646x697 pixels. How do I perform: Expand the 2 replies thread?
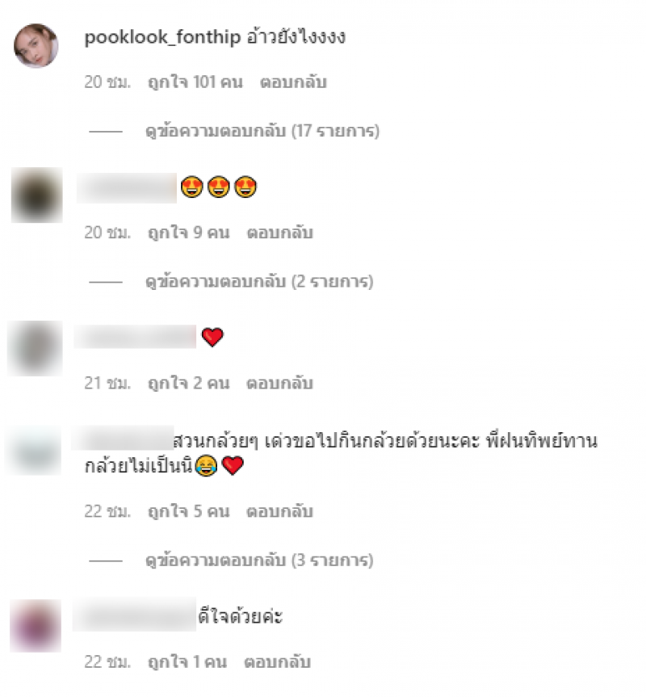pos(259,282)
